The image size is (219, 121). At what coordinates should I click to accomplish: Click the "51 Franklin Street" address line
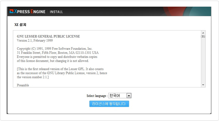point(58,53)
